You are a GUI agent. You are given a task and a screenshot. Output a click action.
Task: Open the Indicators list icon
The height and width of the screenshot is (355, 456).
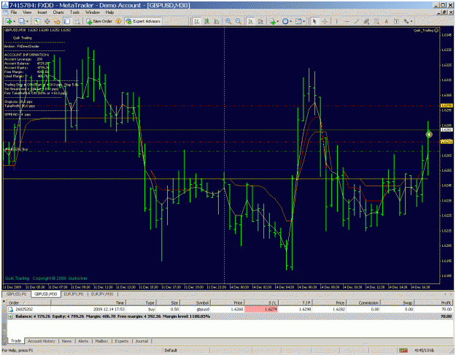tap(272, 21)
